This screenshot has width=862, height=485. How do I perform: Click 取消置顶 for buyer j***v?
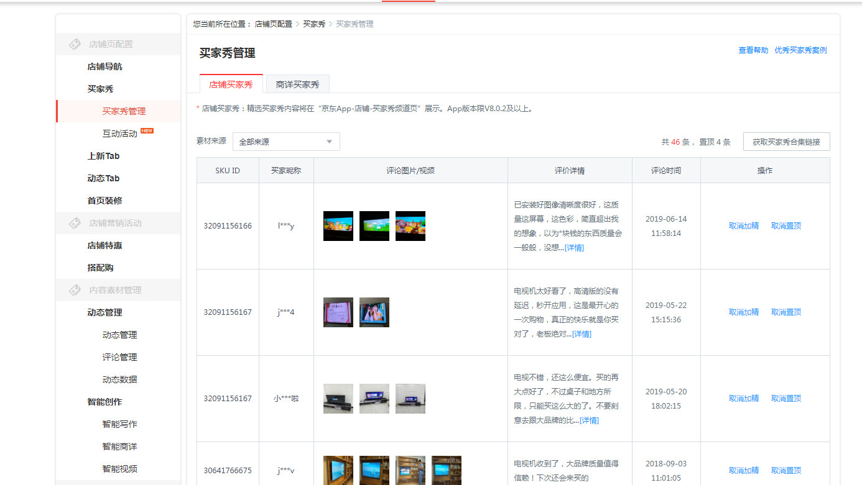pyautogui.click(x=786, y=471)
